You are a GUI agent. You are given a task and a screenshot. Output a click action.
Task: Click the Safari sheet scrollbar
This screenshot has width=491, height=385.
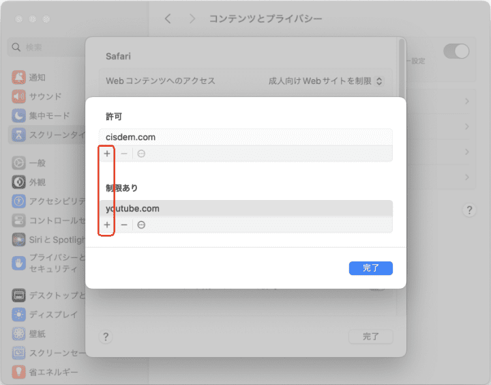(x=402, y=68)
